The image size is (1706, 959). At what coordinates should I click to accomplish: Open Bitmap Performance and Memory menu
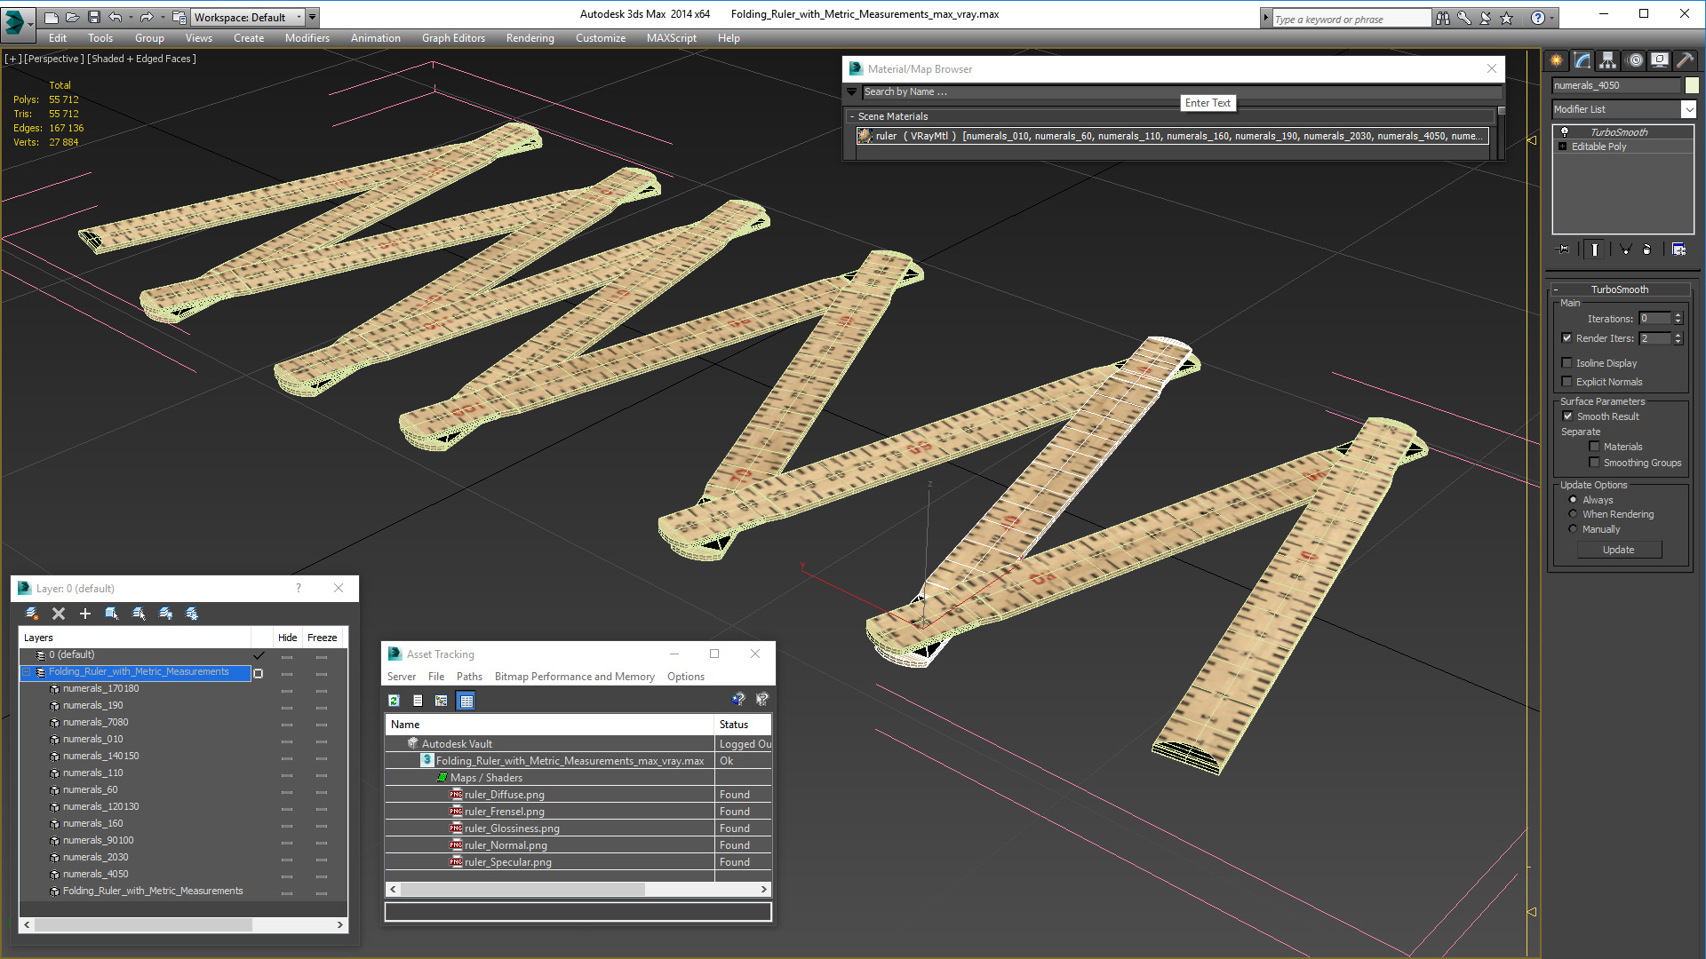[x=574, y=677]
